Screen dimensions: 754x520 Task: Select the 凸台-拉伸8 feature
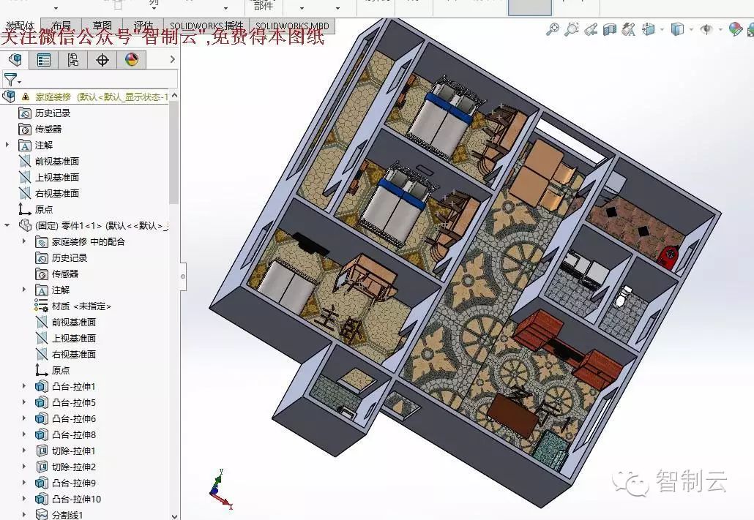point(74,435)
